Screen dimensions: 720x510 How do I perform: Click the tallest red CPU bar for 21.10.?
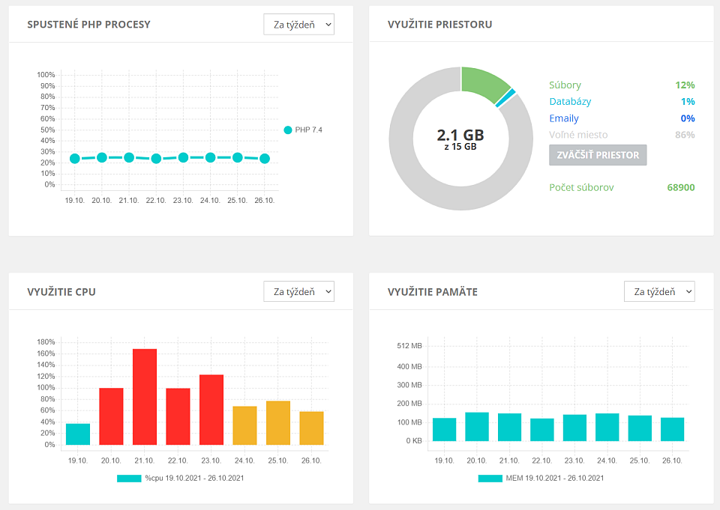[145, 397]
